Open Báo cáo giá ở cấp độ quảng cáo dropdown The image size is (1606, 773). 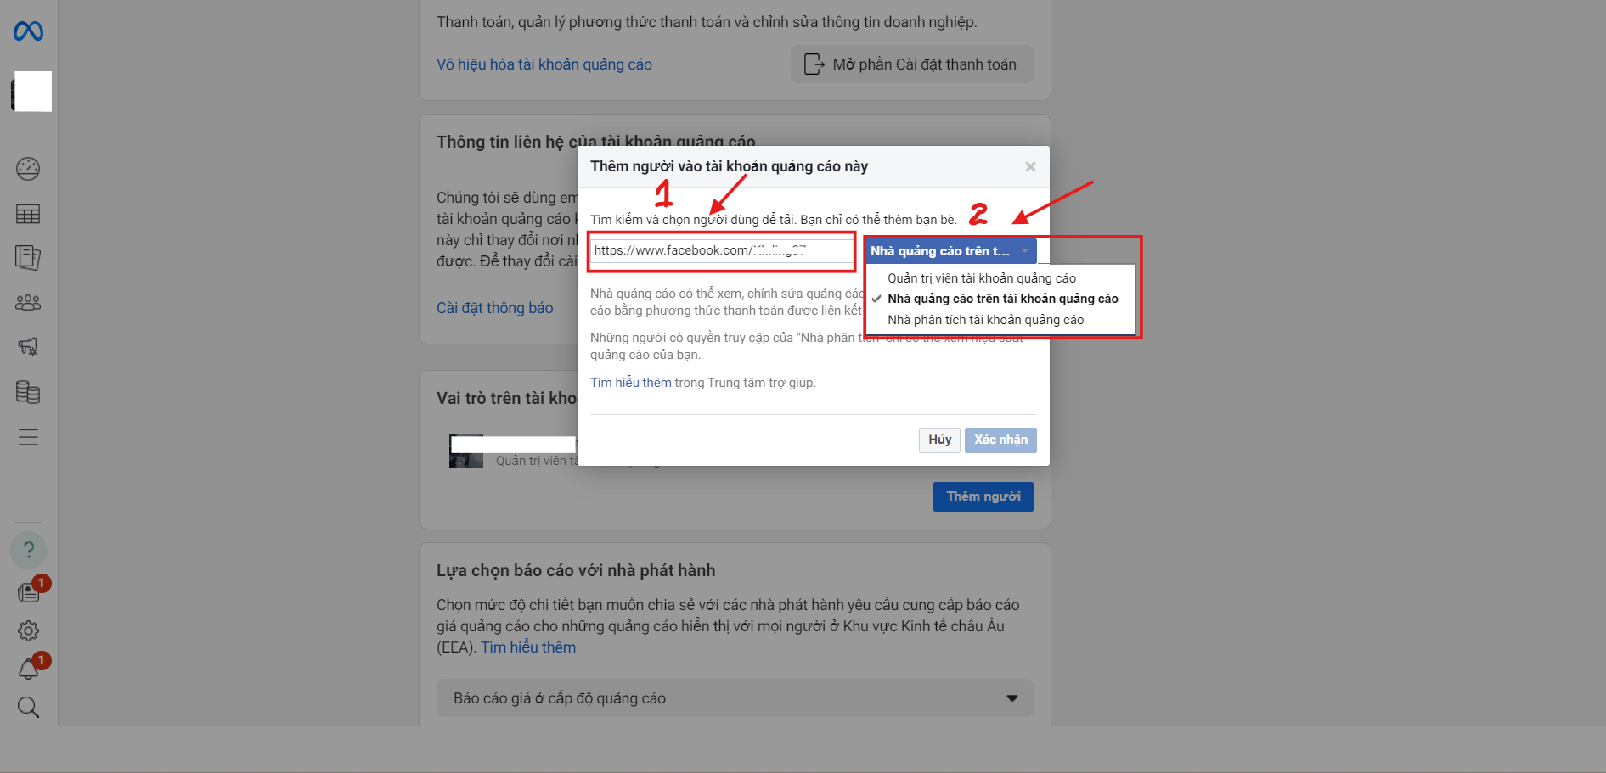(735, 698)
